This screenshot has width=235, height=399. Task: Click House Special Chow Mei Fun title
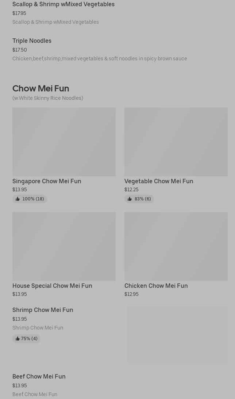tap(52, 286)
